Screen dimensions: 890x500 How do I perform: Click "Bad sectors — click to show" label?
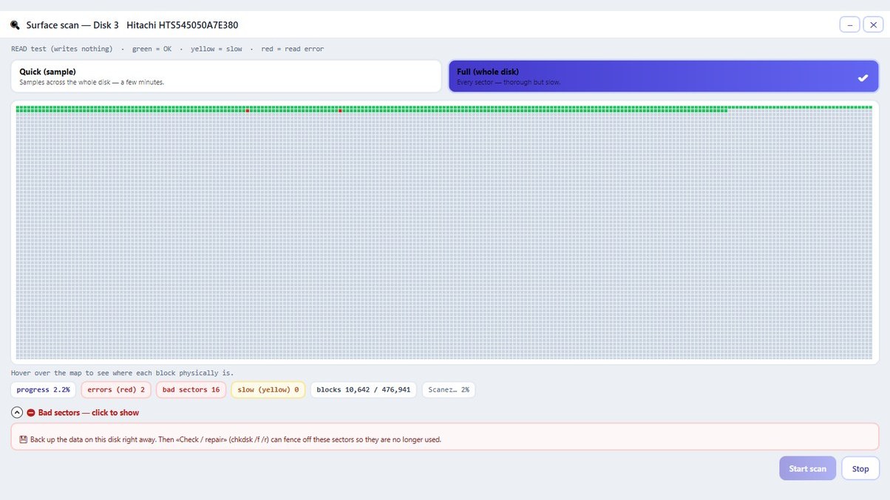point(88,413)
